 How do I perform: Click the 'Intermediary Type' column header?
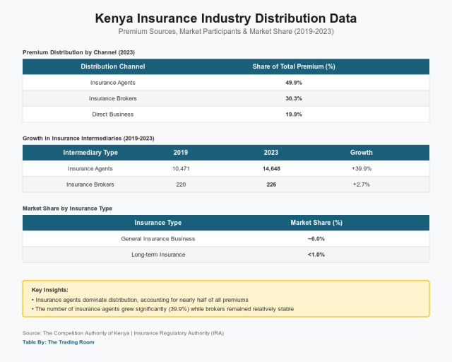coord(90,153)
